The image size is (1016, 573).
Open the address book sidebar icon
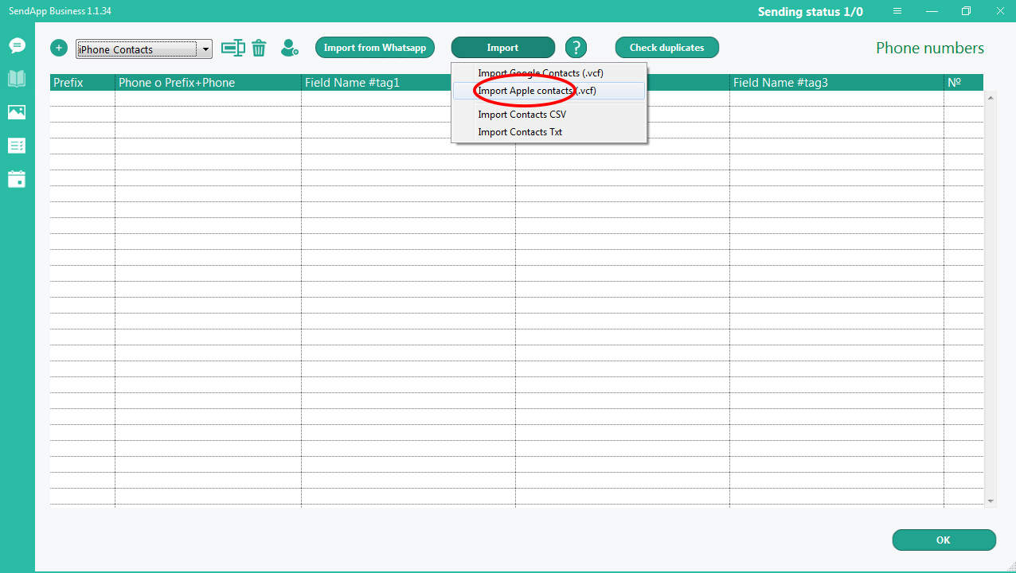pyautogui.click(x=17, y=78)
